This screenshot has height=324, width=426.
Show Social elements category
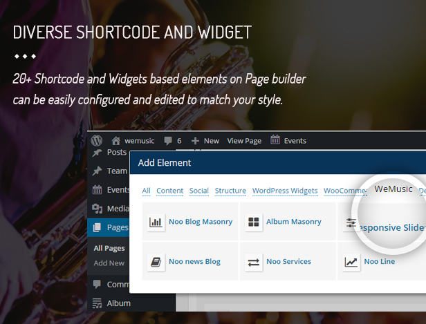tap(198, 191)
